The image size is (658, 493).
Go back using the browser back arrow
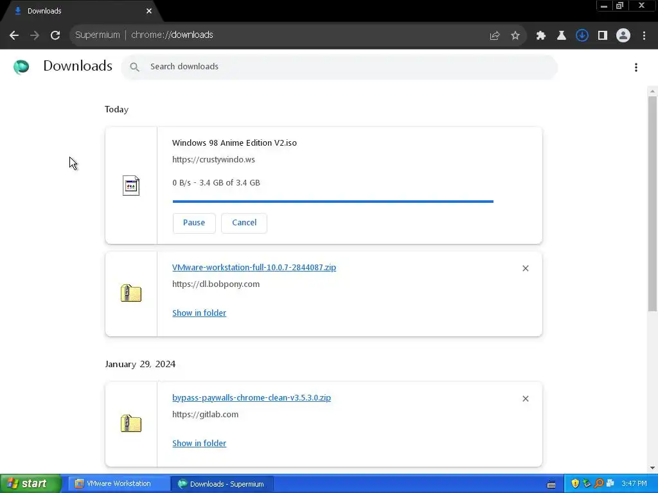(x=14, y=35)
